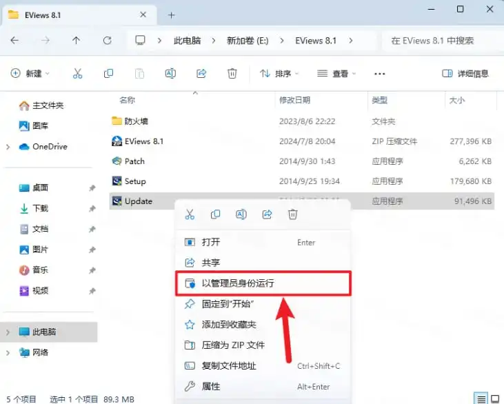Viewport: 504px width, 404px height.
Task: Click the computer icon in the address bar
Action: 140,41
